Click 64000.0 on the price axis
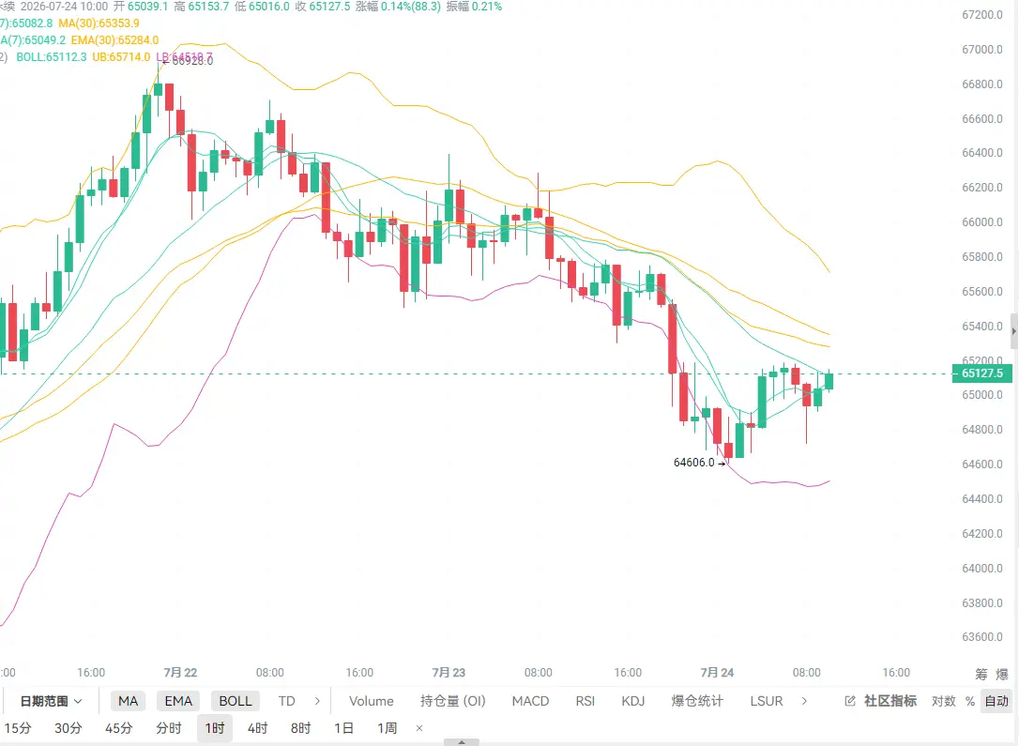 pyautogui.click(x=982, y=569)
